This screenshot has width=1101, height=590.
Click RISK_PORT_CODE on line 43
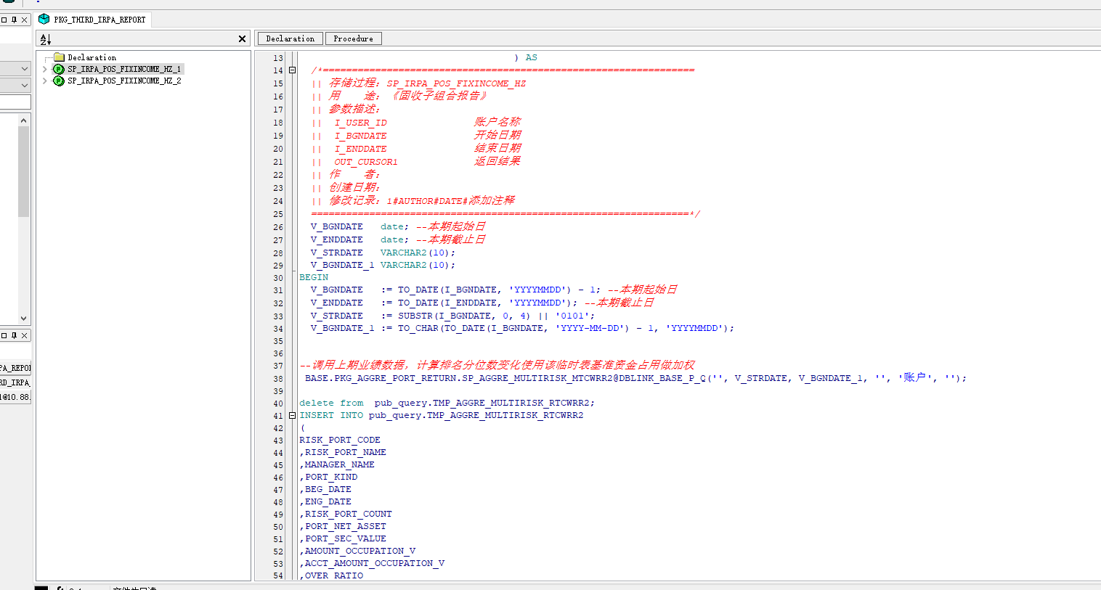coord(340,440)
